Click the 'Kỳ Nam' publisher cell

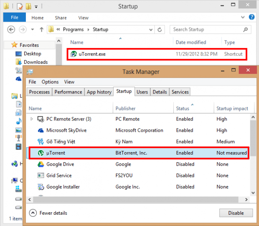124,142
